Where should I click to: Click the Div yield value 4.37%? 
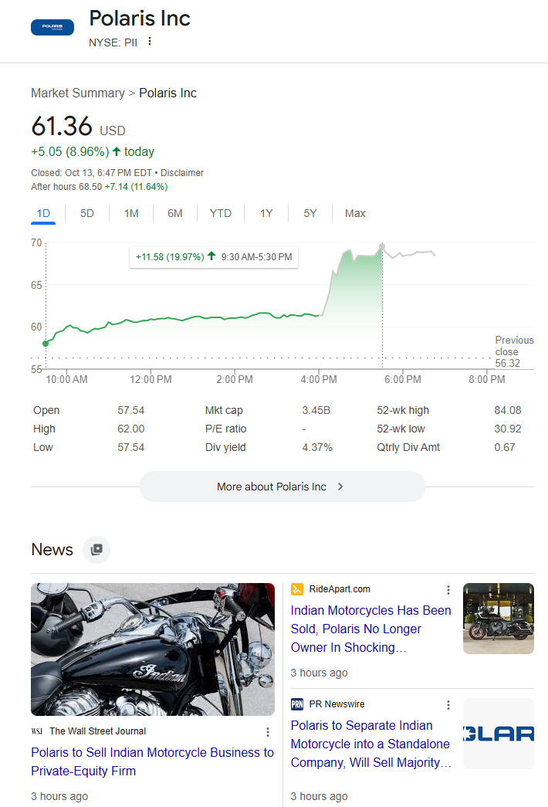(317, 448)
